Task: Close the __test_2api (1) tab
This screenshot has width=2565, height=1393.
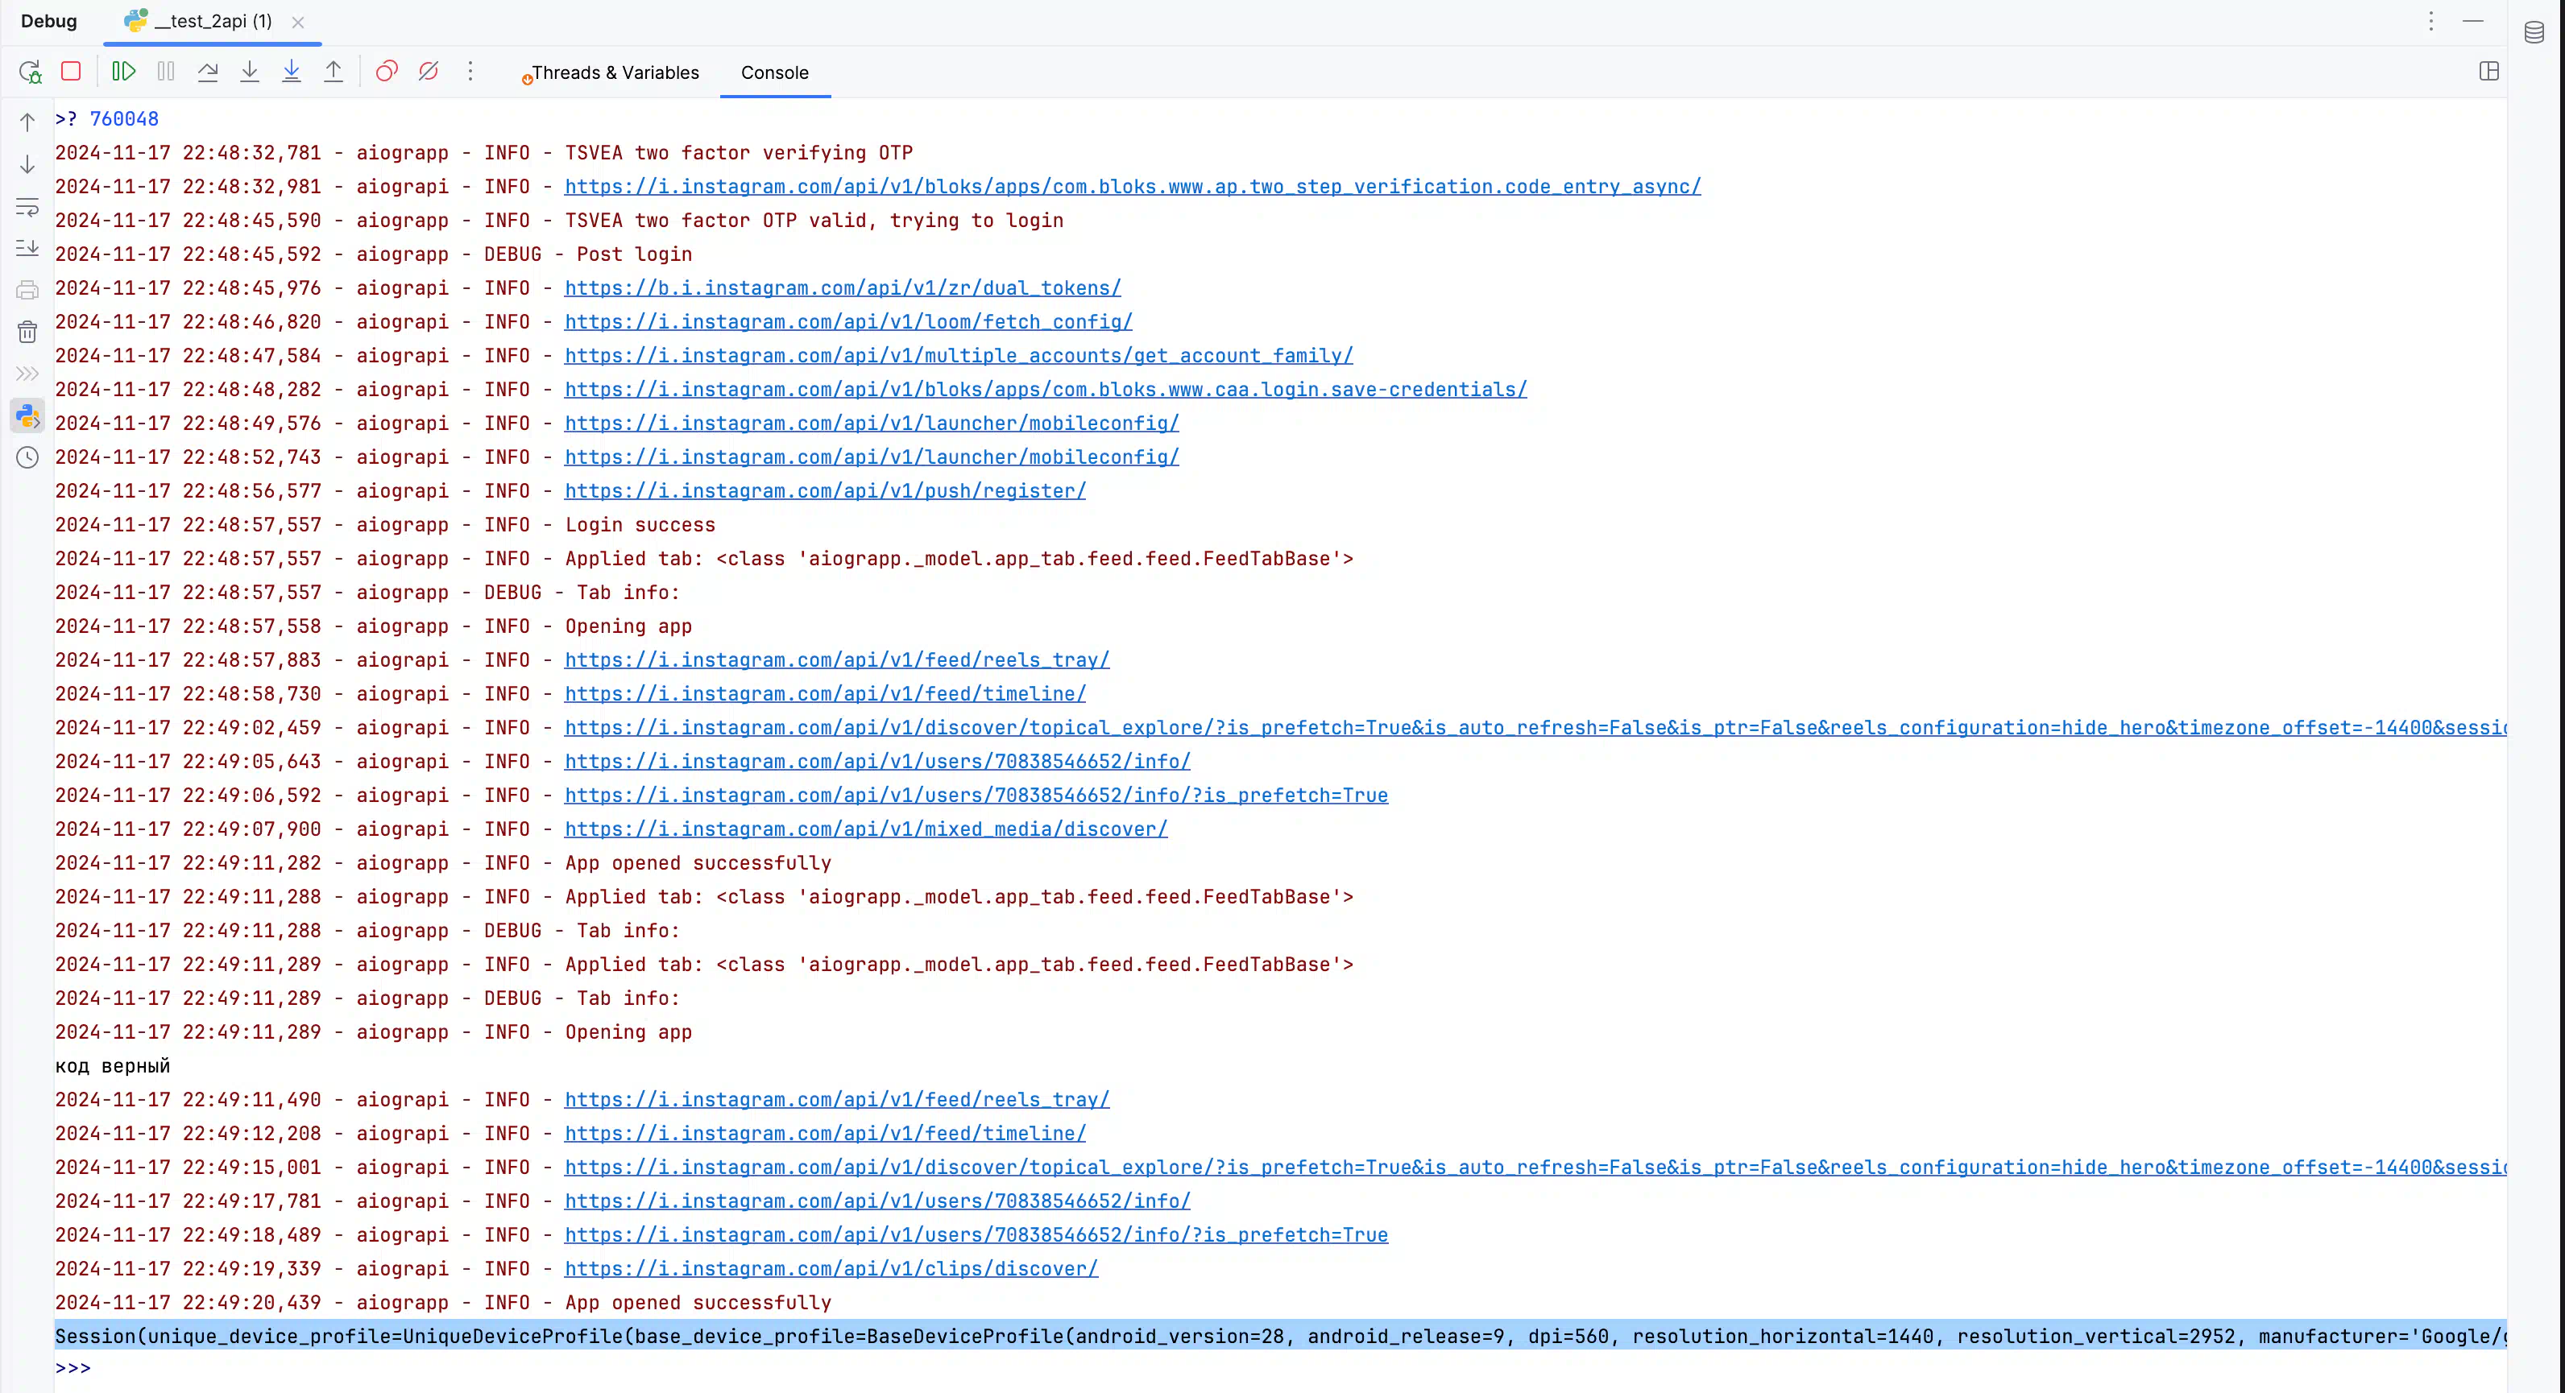Action: pyautogui.click(x=298, y=22)
